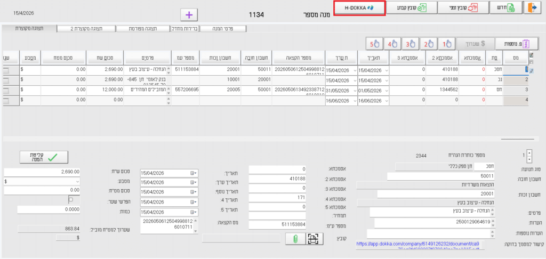Click the green paperclip attach file button
Image resolution: width=546 pixels, height=259 pixels.
point(294,239)
